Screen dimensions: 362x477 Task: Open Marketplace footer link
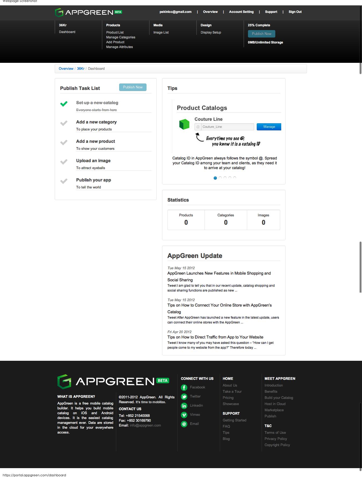click(x=274, y=410)
